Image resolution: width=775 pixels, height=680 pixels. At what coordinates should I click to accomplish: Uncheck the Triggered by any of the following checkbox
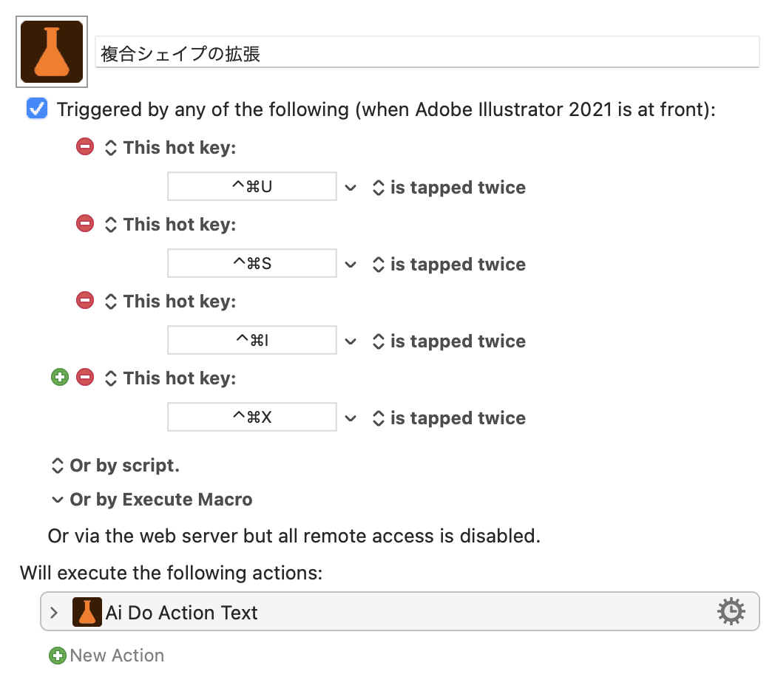[37, 109]
